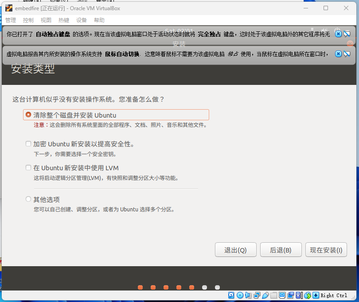Image resolution: width=359 pixels, height=302 pixels.
Task: Select erase disk and install Ubuntu
Action: point(28,115)
